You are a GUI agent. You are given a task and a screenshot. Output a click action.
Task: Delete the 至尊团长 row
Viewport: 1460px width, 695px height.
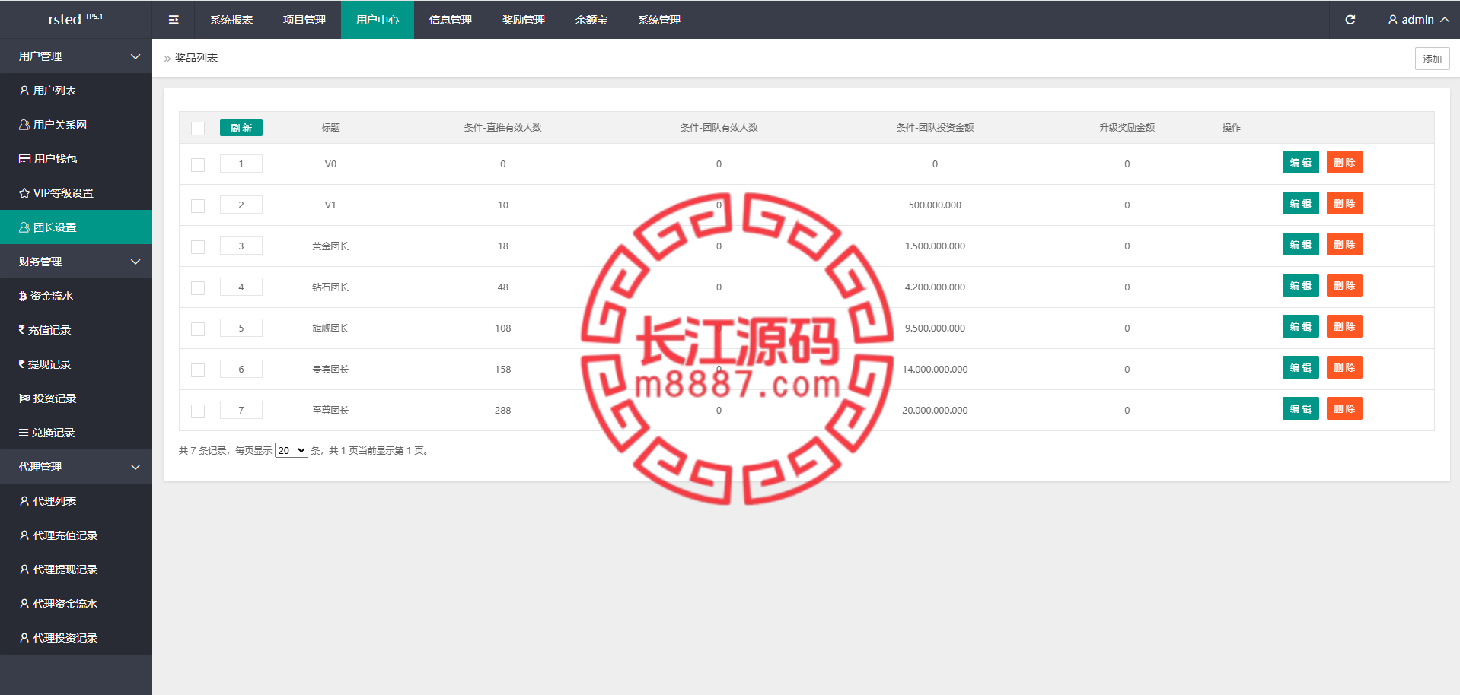pos(1344,409)
